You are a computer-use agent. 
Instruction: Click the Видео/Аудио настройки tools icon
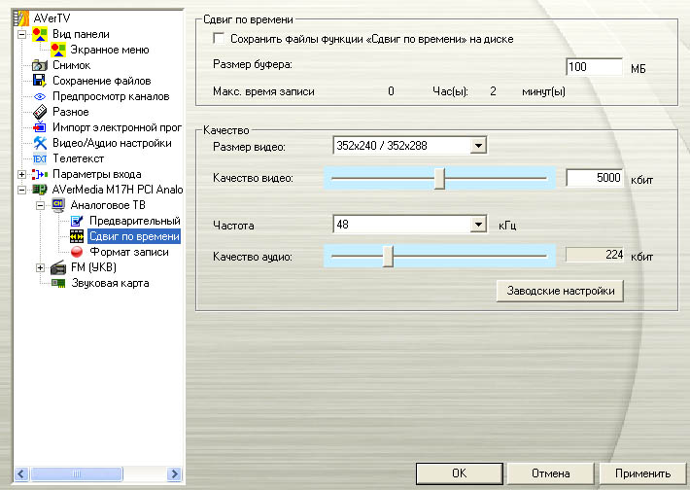[x=40, y=143]
